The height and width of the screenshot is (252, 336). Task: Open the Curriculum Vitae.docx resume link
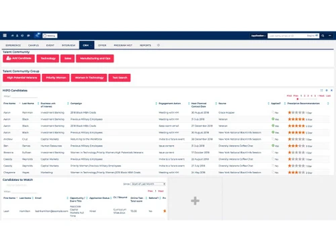pos(120,211)
